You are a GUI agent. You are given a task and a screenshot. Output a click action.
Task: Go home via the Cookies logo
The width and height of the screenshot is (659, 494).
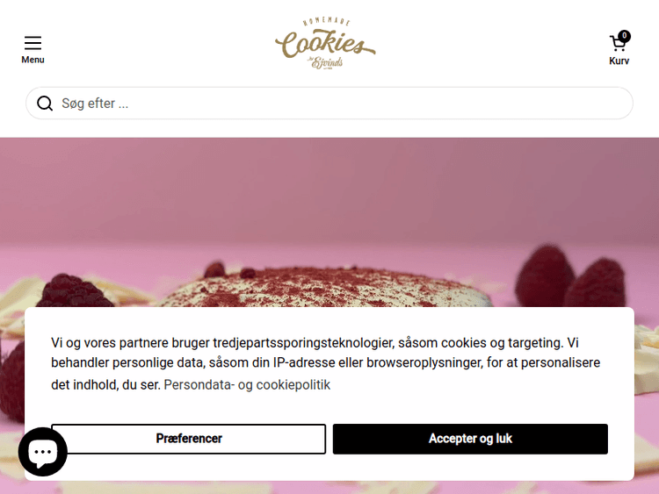tap(325, 43)
